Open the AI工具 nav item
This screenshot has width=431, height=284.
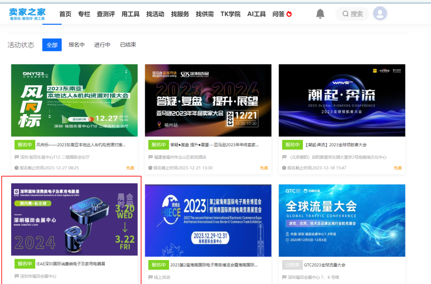(257, 14)
